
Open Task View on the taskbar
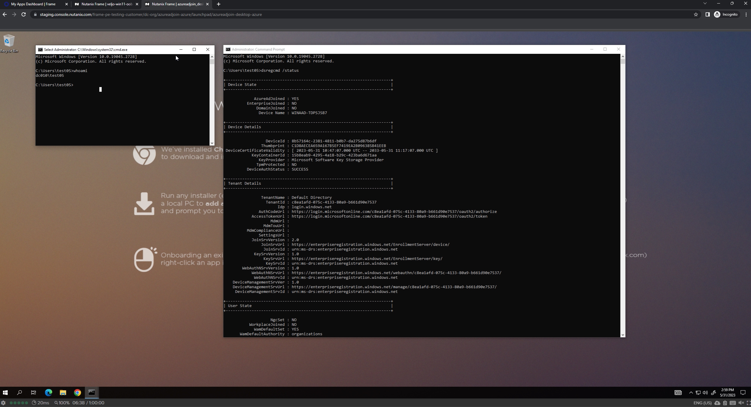34,393
